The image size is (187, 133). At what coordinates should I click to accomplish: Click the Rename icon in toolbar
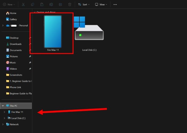point(51,5)
